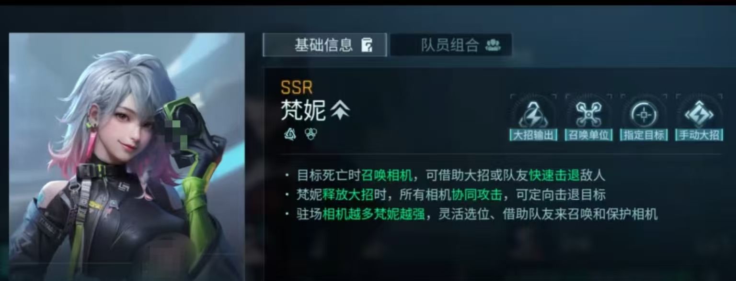Image resolution: width=736 pixels, height=281 pixels.
Task: Open the 队员组合 tab
Action: [451, 45]
